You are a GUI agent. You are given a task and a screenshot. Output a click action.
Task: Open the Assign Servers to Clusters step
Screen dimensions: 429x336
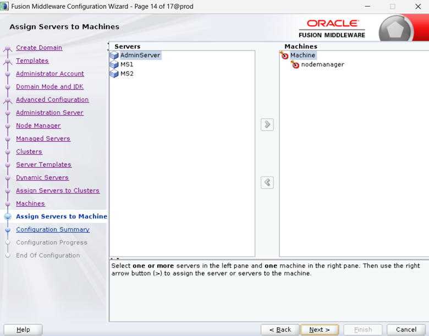[x=58, y=190]
